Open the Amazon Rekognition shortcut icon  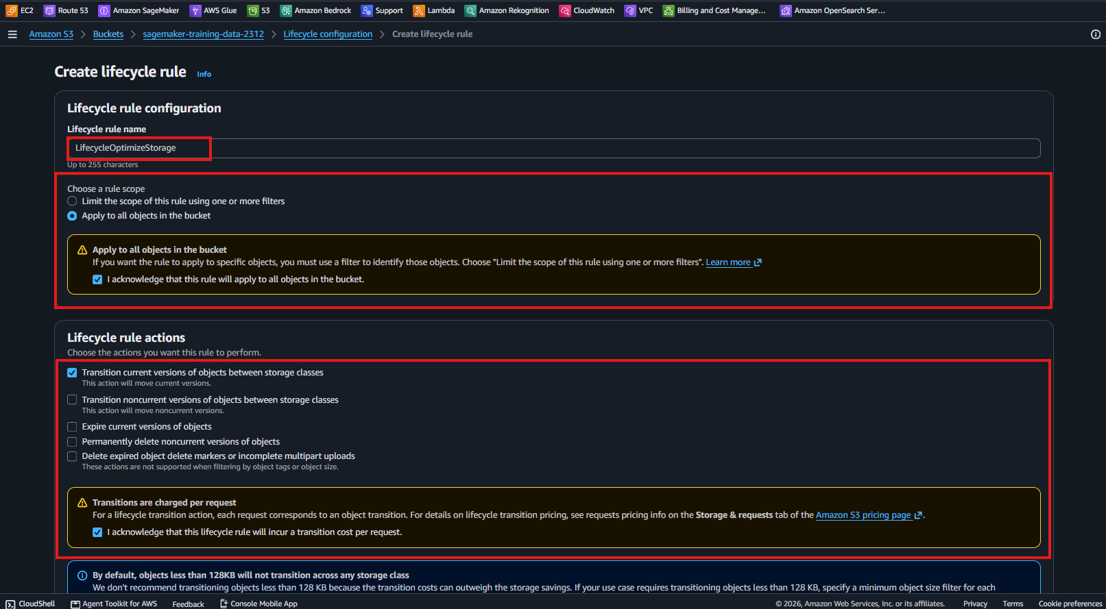coord(470,10)
